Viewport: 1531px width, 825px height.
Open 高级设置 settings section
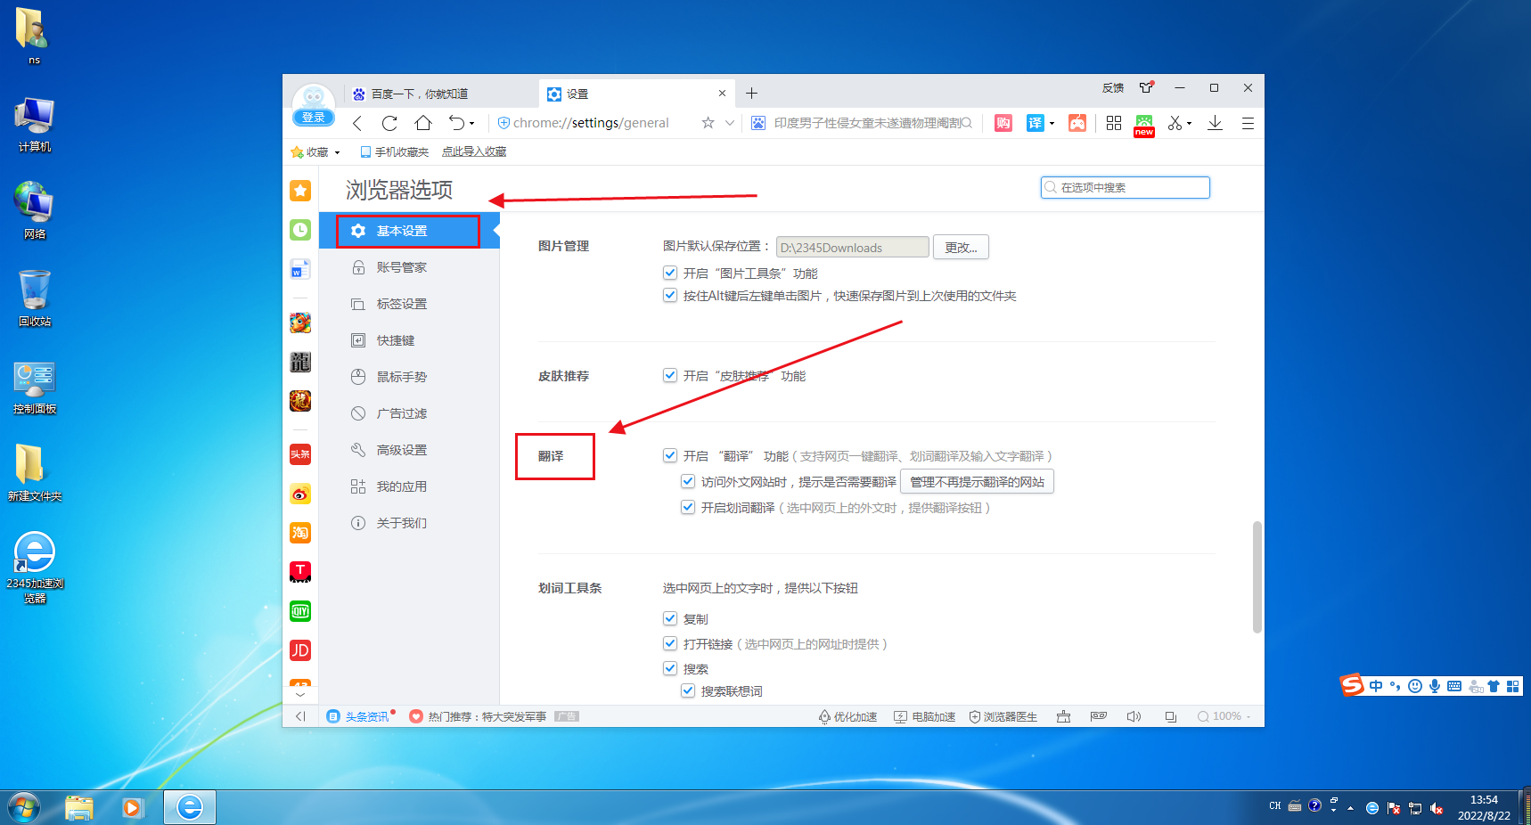click(409, 450)
